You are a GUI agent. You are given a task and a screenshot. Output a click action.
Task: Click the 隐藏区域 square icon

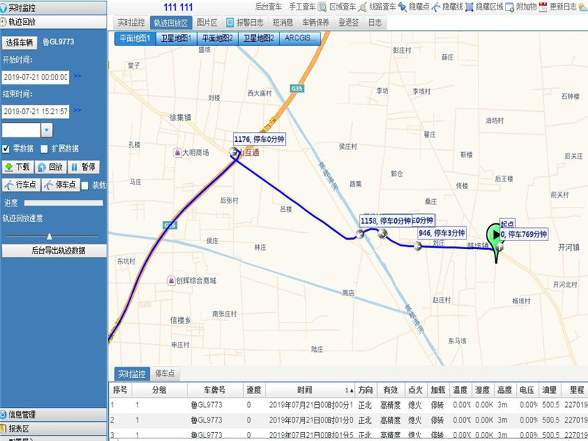pos(469,7)
